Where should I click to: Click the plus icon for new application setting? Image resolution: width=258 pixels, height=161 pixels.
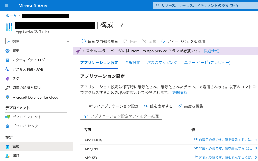(85, 106)
